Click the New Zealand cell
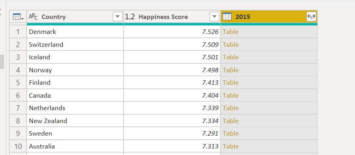 pos(75,121)
